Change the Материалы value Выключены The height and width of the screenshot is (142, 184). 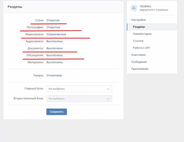(55, 62)
